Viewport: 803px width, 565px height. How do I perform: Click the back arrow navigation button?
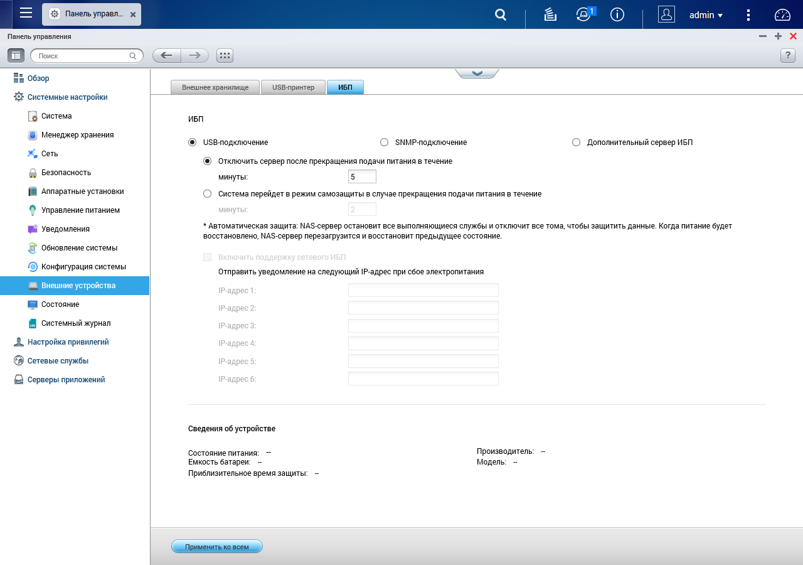[167, 55]
